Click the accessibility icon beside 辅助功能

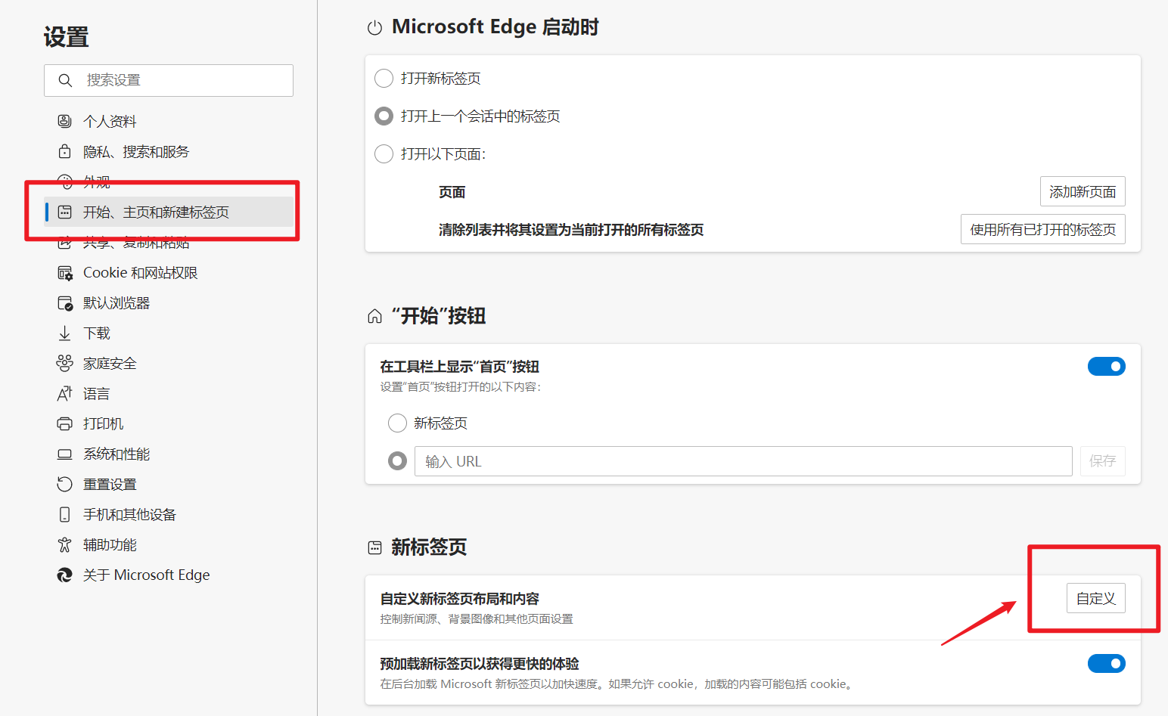pos(65,544)
